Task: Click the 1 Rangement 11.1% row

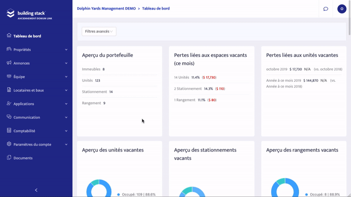Action: click(211, 100)
